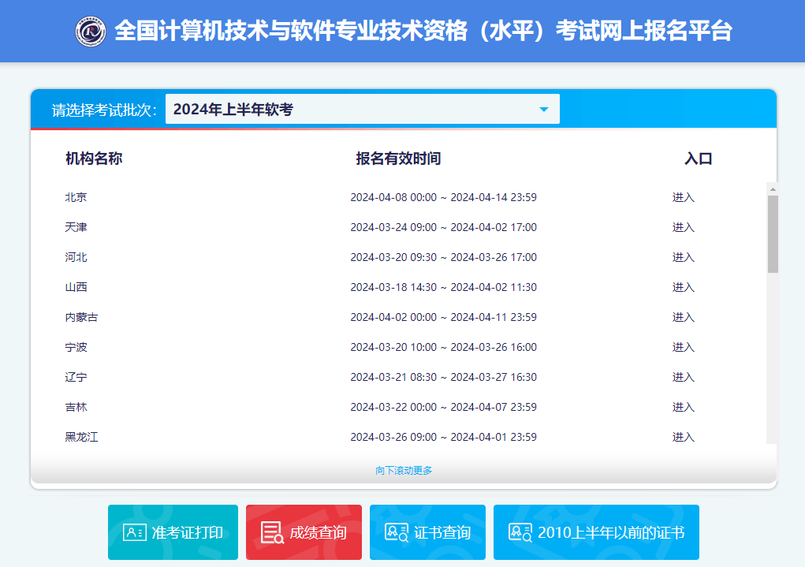Click the national exam platform logo icon
The image size is (805, 567).
(89, 31)
